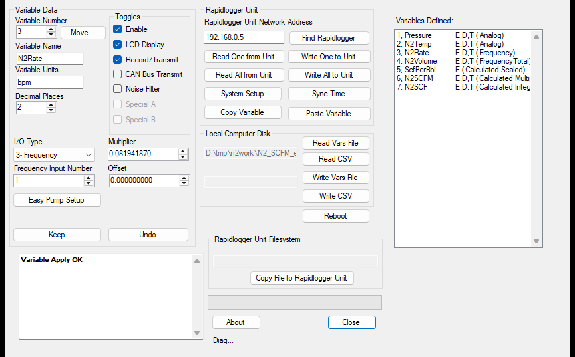Click the Frequency Input Number field

click(49, 181)
